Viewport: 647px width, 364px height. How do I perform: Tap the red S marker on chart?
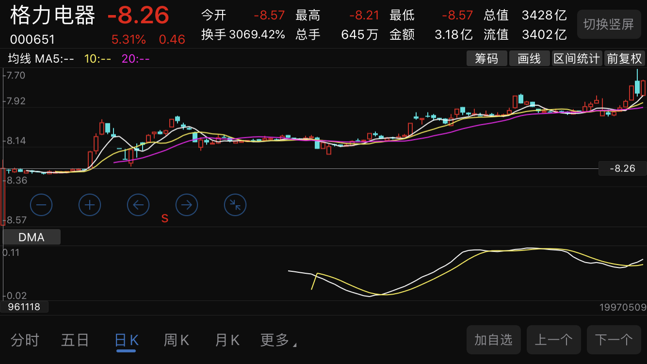click(165, 218)
